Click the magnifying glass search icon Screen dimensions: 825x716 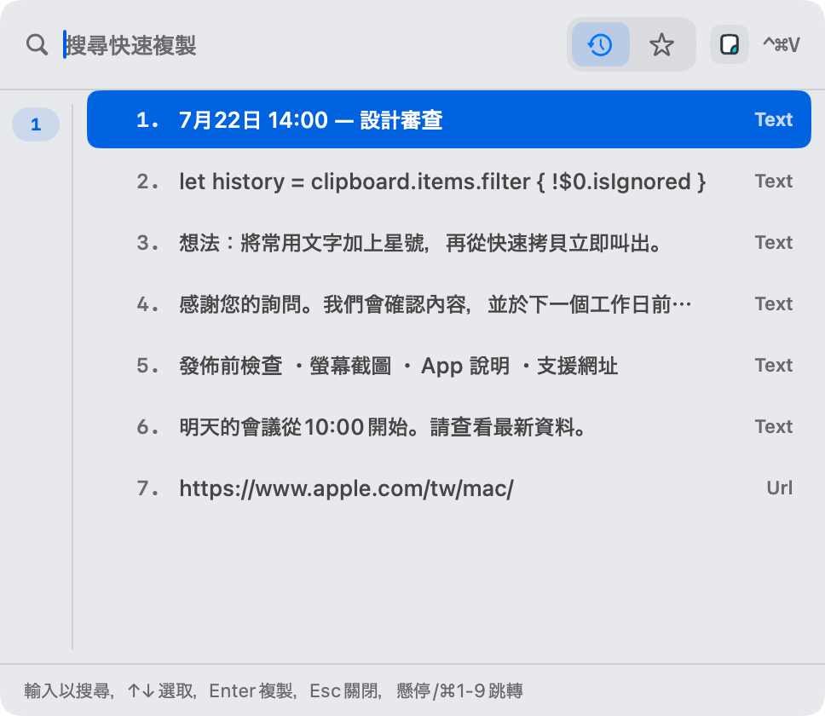pyautogui.click(x=37, y=44)
